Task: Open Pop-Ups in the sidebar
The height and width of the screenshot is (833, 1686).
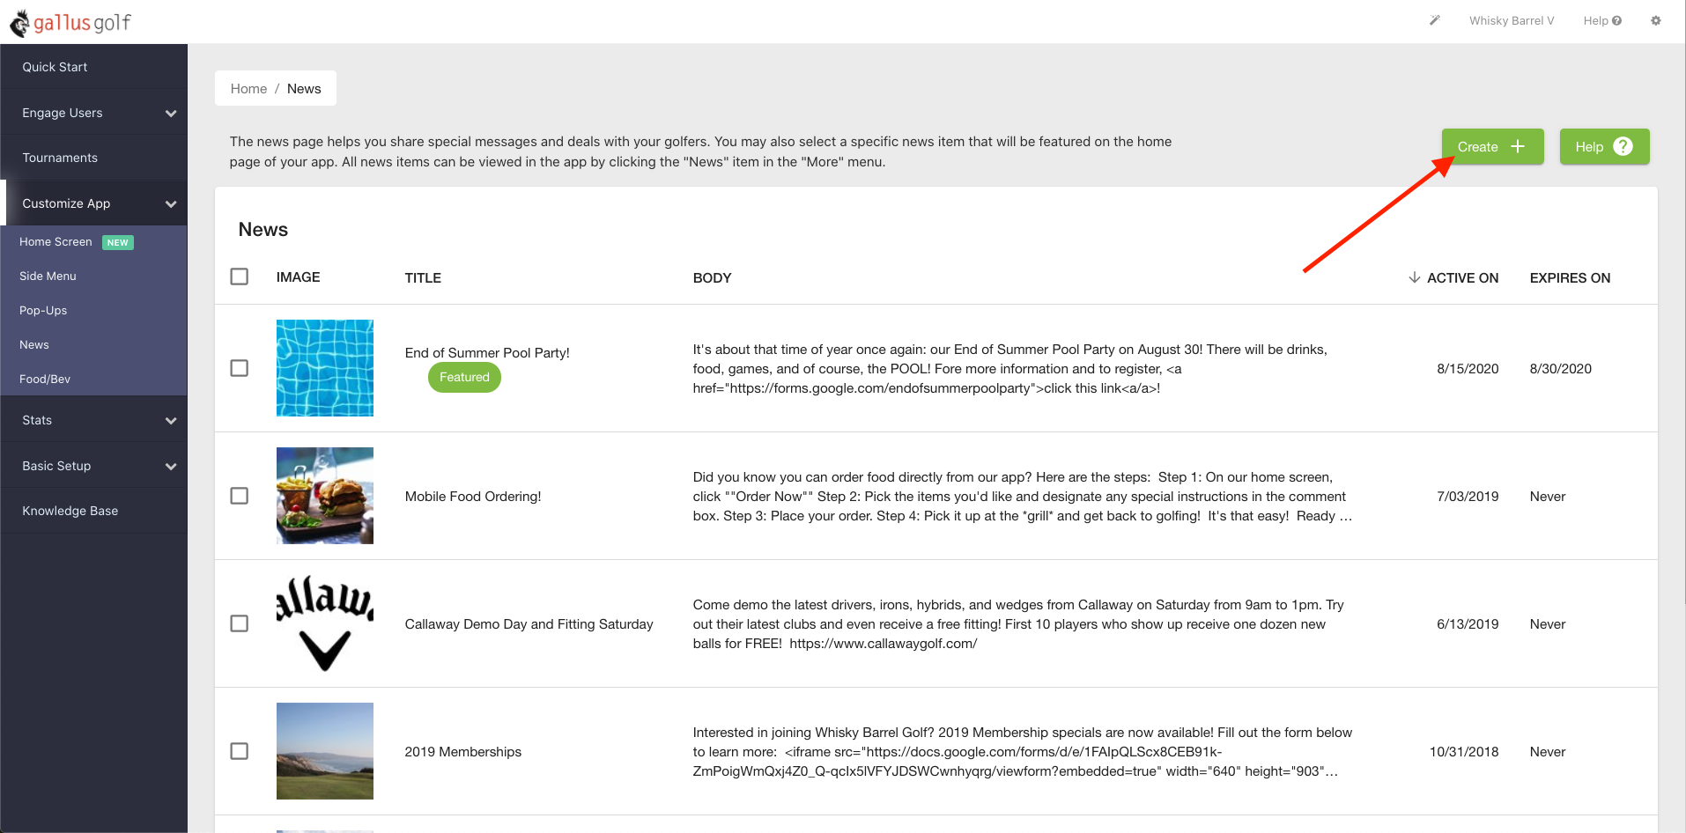Action: pyautogui.click(x=43, y=310)
